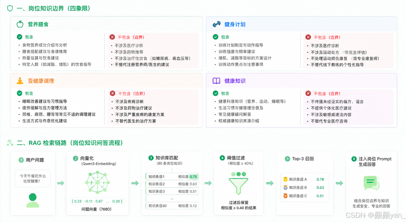This screenshot has width=407, height=222.
Task: Click the line 常见健康疑问解答
Action: [235, 114]
